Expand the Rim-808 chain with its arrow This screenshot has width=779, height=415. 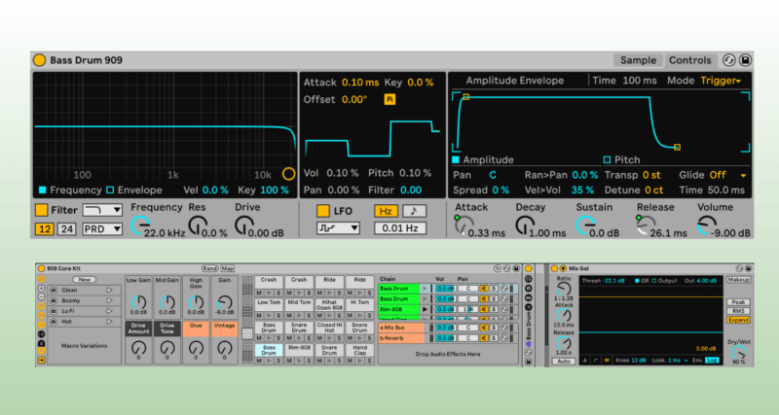click(425, 309)
